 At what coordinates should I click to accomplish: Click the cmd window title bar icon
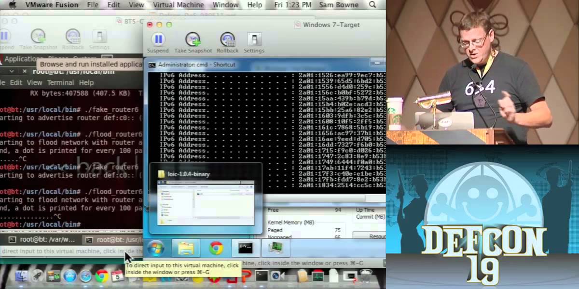pos(152,65)
